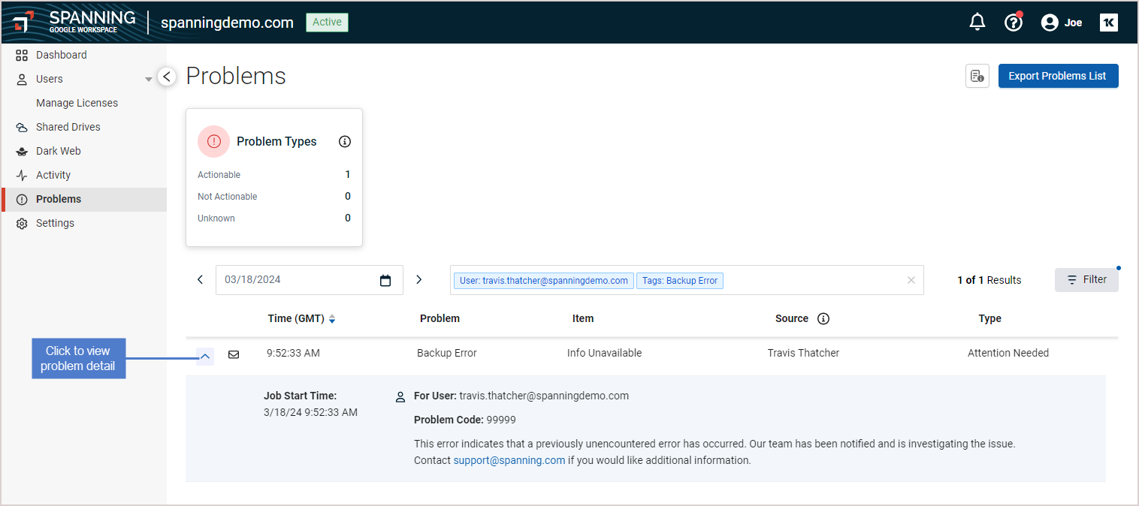The image size is (1139, 506).
Task: Click the support@spanning.com email link
Action: pos(509,460)
